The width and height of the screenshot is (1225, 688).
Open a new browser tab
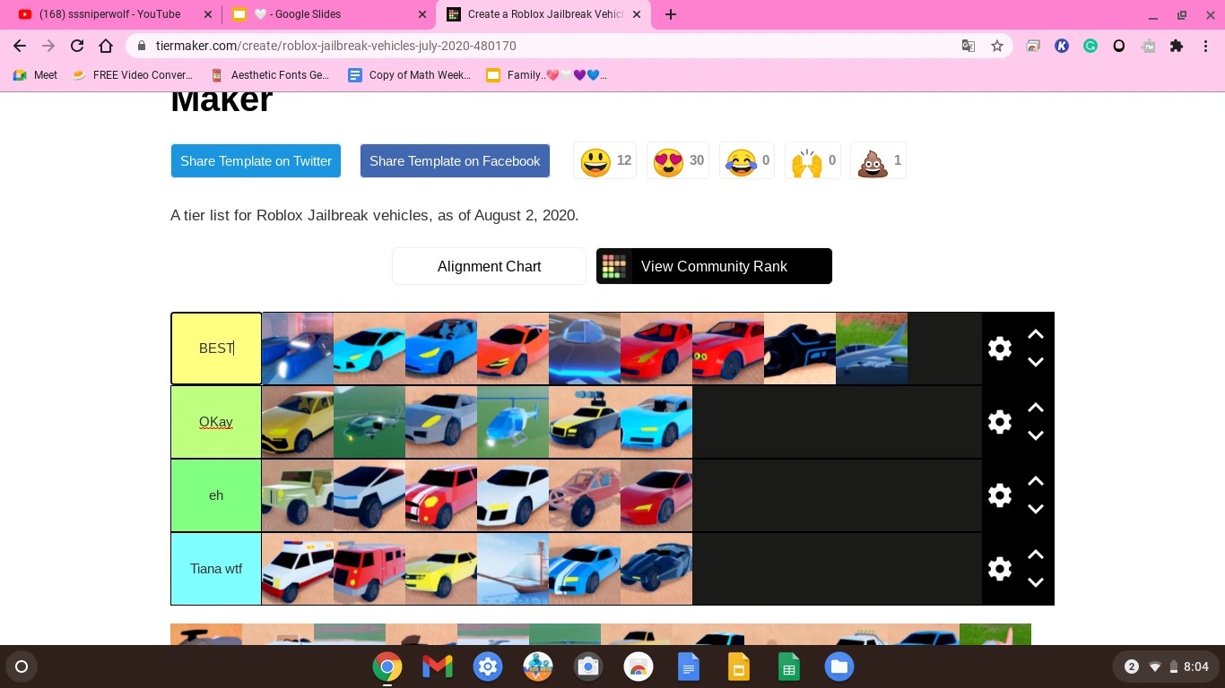[x=670, y=14]
